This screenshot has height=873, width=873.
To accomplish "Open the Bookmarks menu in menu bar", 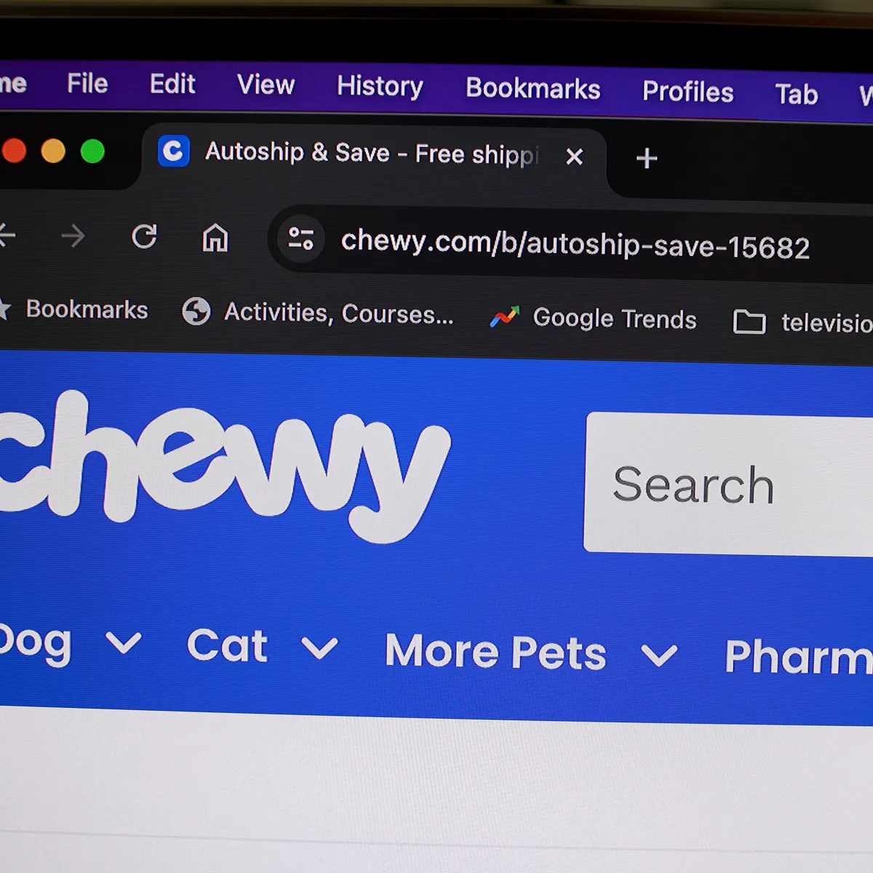I will 533,89.
